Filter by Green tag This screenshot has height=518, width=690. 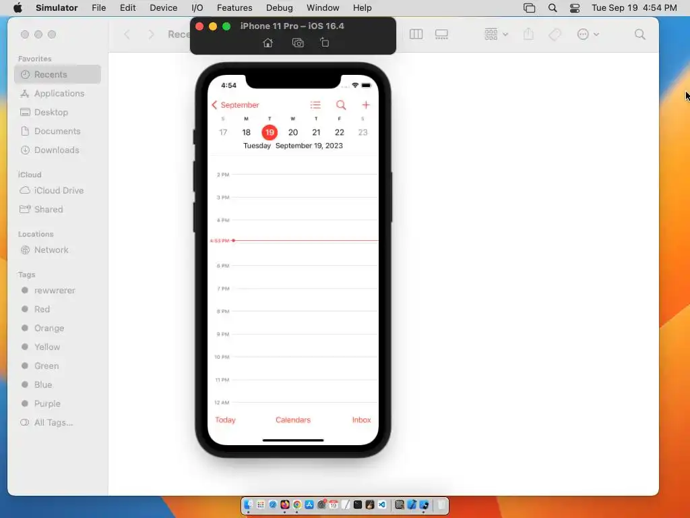pyautogui.click(x=58, y=366)
